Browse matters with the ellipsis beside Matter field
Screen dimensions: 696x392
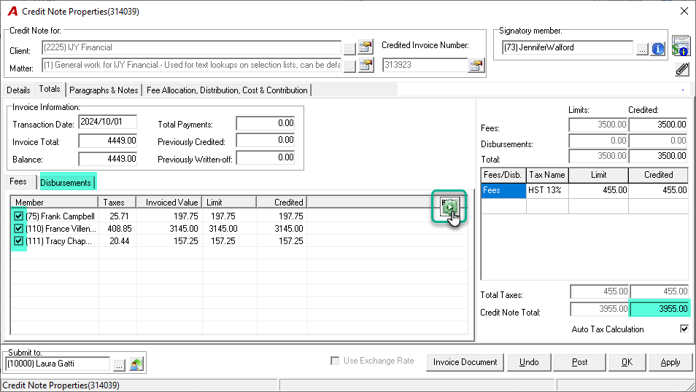pyautogui.click(x=349, y=66)
